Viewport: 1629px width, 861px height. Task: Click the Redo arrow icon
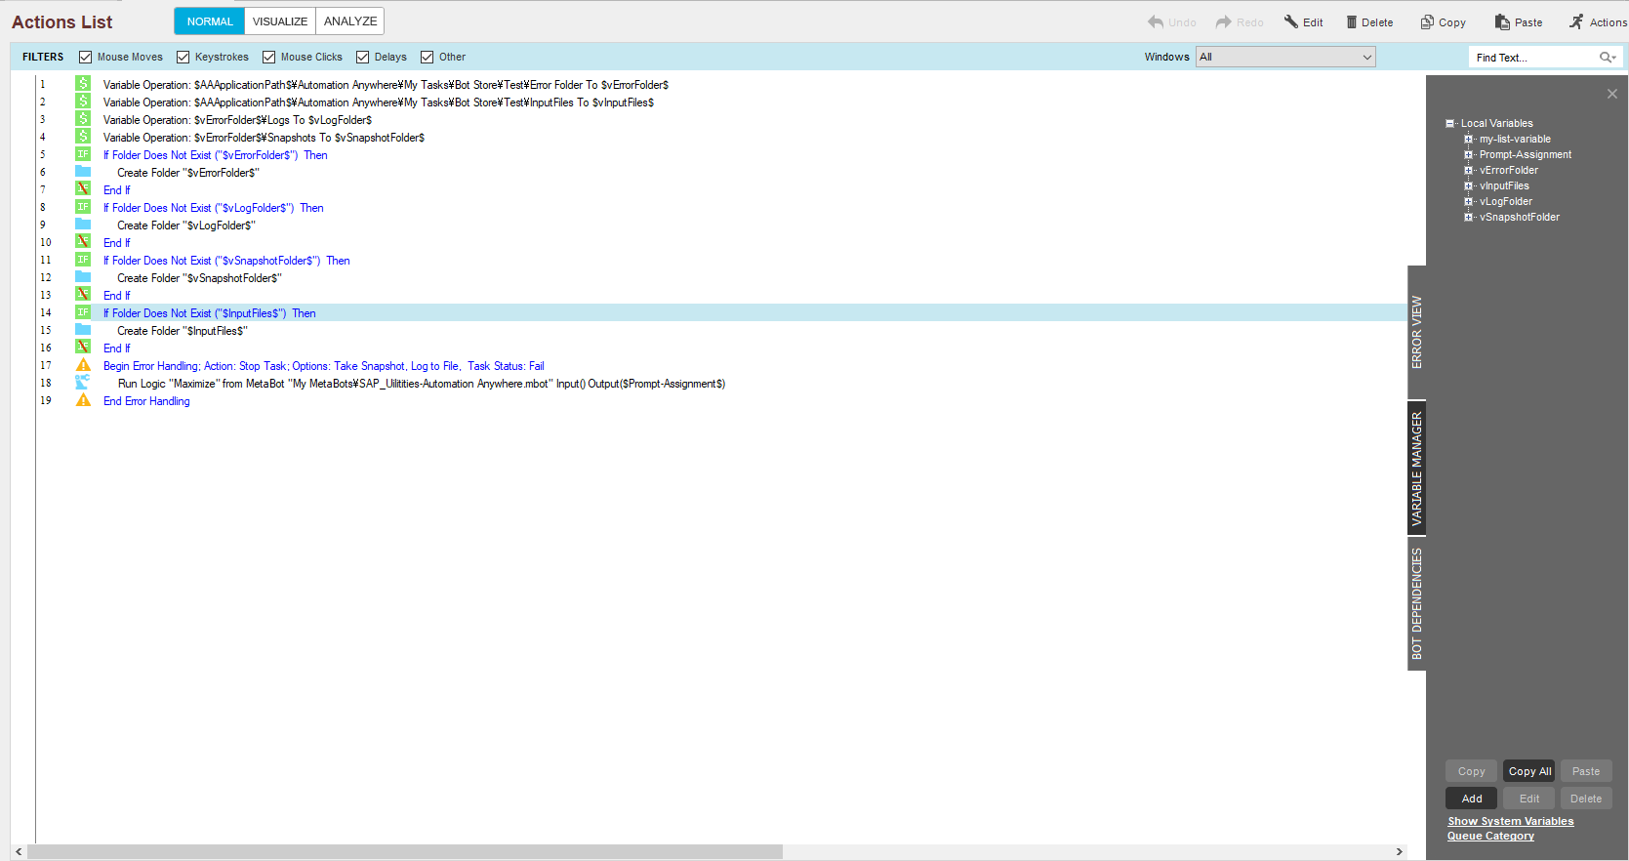1223,21
